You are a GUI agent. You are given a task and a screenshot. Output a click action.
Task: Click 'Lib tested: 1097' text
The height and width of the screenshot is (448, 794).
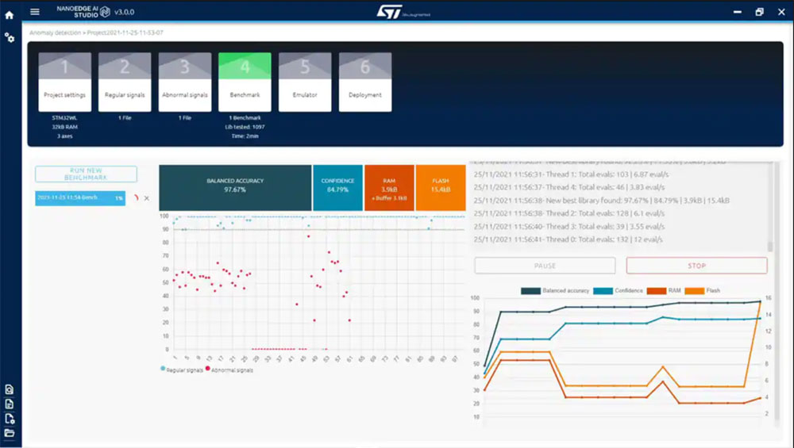click(x=245, y=127)
